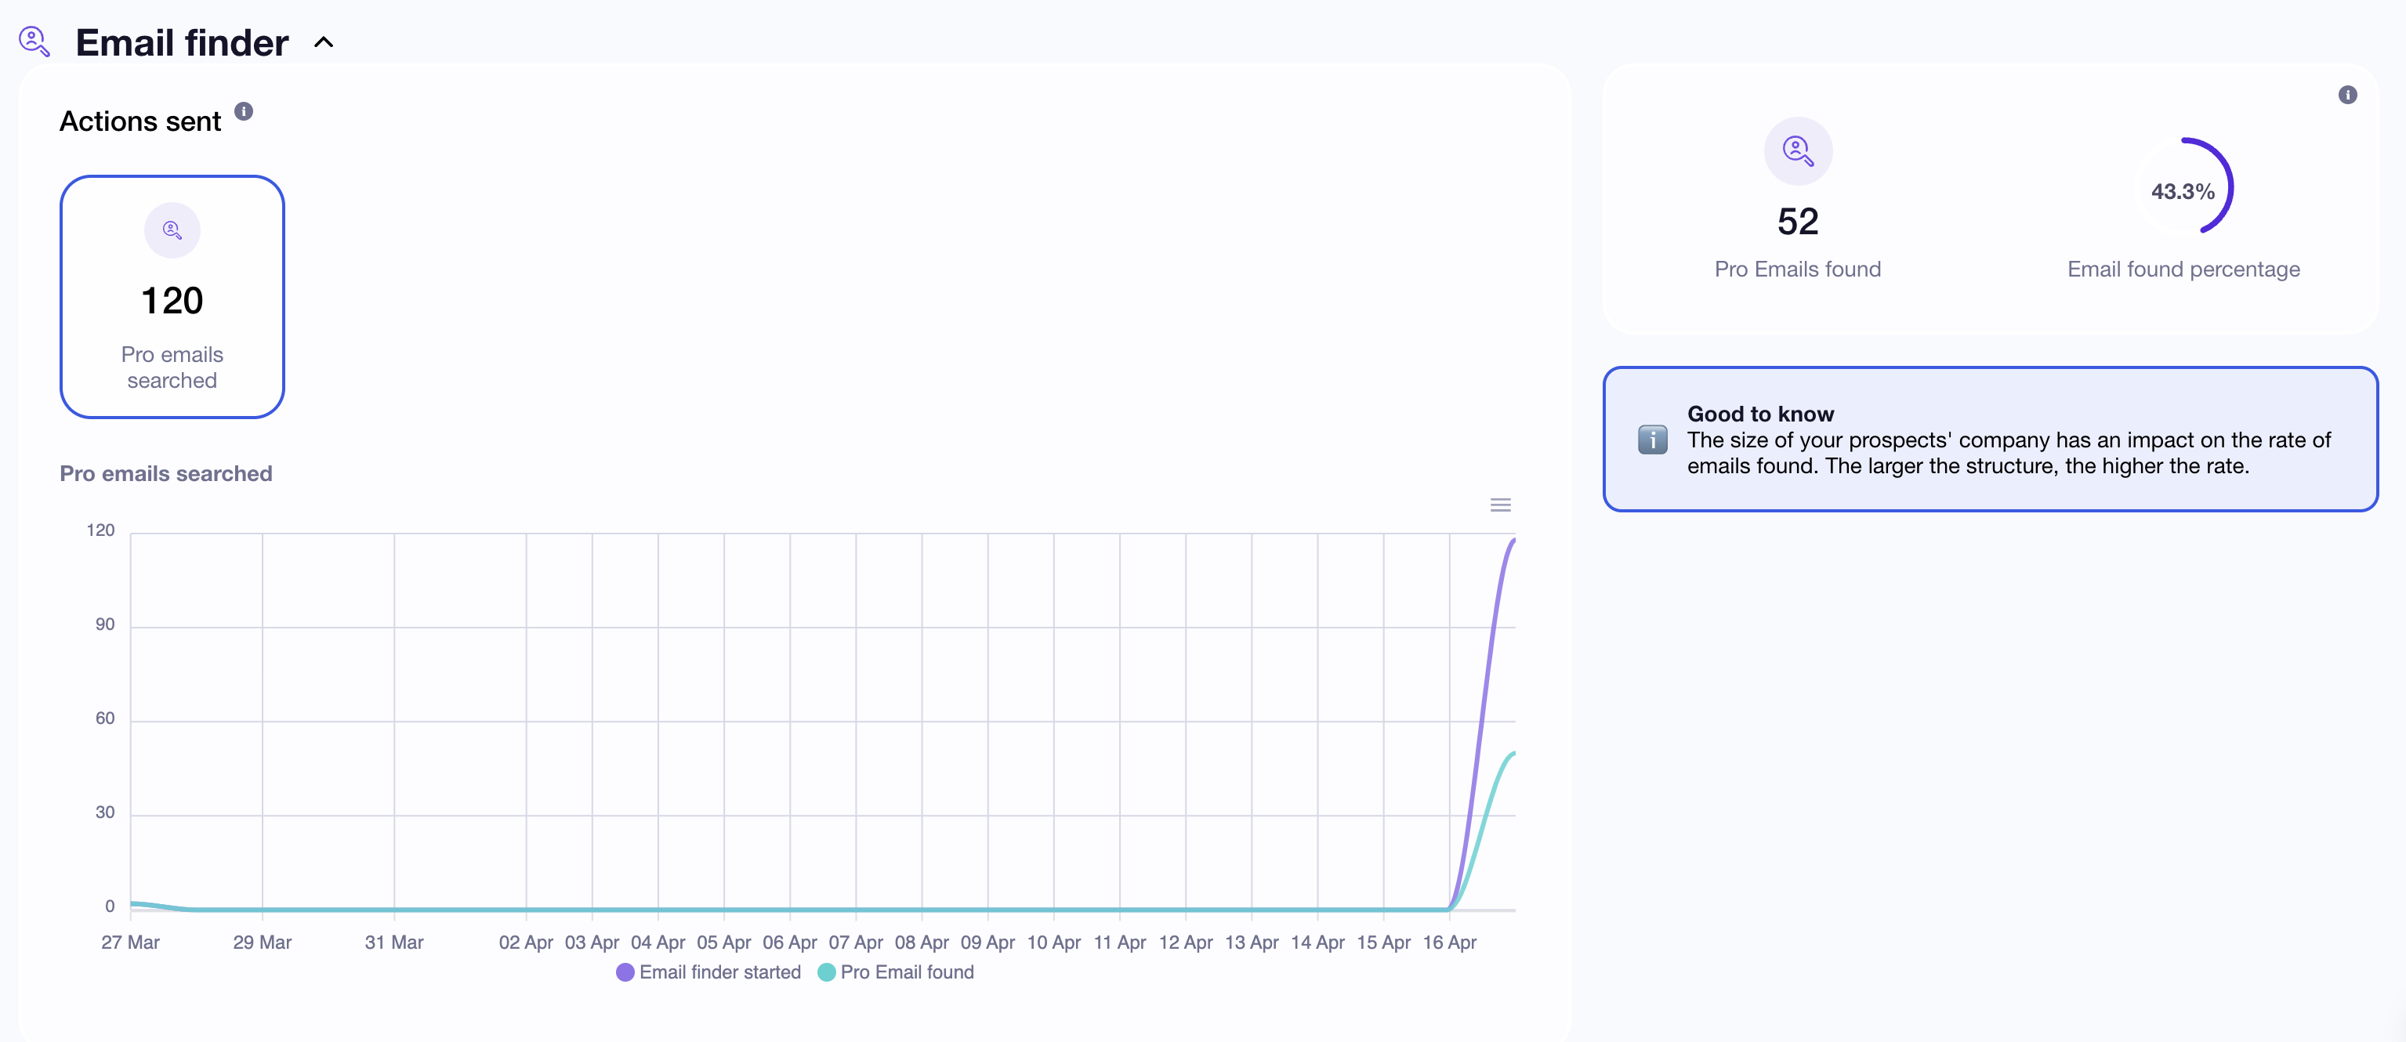Click the 12 Apr x-axis label
This screenshot has width=2406, height=1042.
point(1185,942)
